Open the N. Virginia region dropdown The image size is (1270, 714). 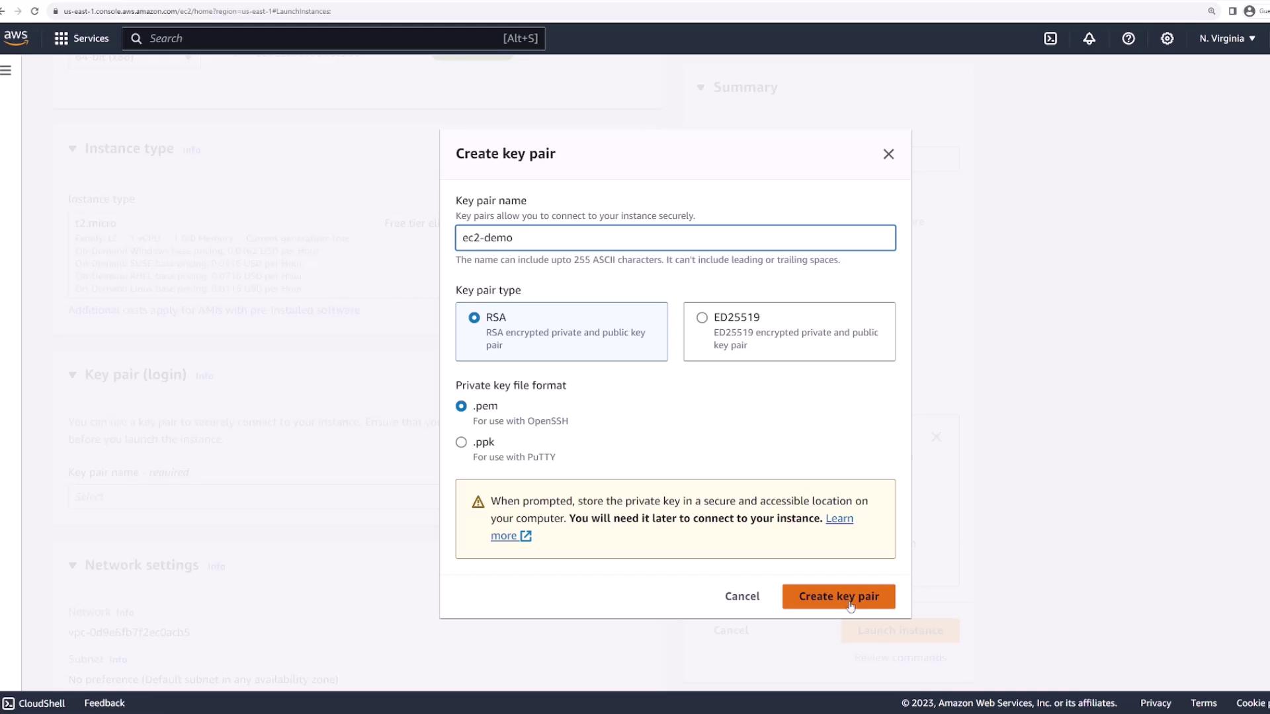coord(1227,38)
